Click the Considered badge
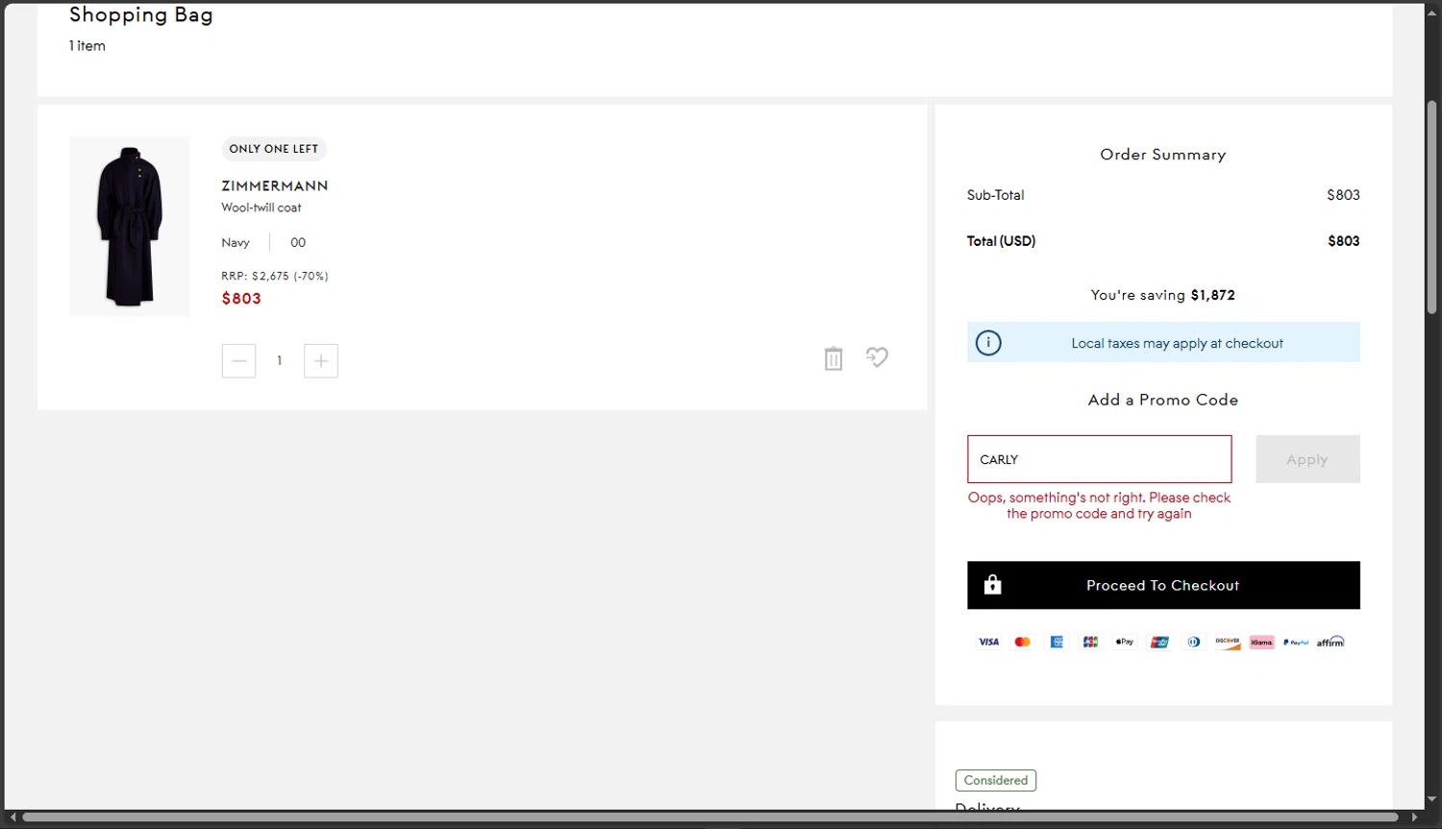Image resolution: width=1442 pixels, height=829 pixels. [x=996, y=780]
